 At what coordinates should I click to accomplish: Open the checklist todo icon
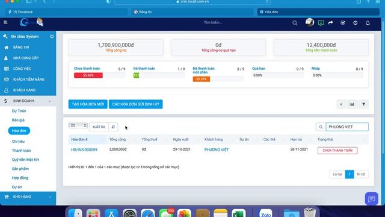point(343,23)
